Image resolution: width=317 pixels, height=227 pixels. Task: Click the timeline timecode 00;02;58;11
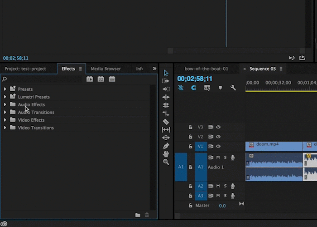[195, 79]
